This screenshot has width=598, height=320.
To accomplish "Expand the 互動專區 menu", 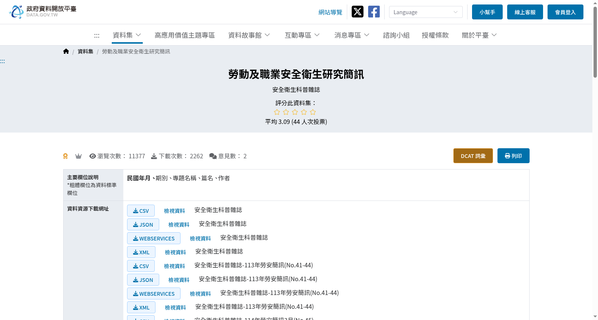I will click(x=302, y=35).
